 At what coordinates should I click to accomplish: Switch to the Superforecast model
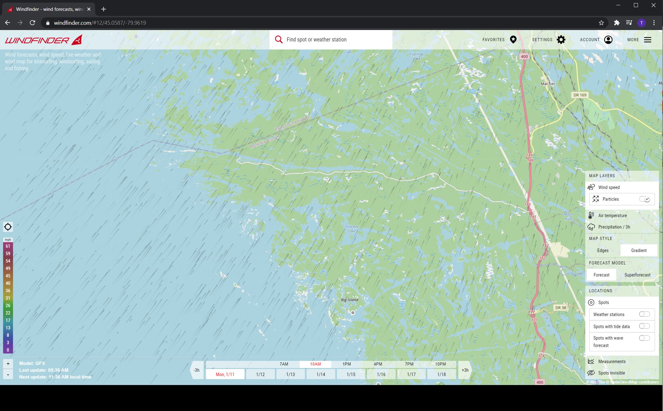point(638,275)
